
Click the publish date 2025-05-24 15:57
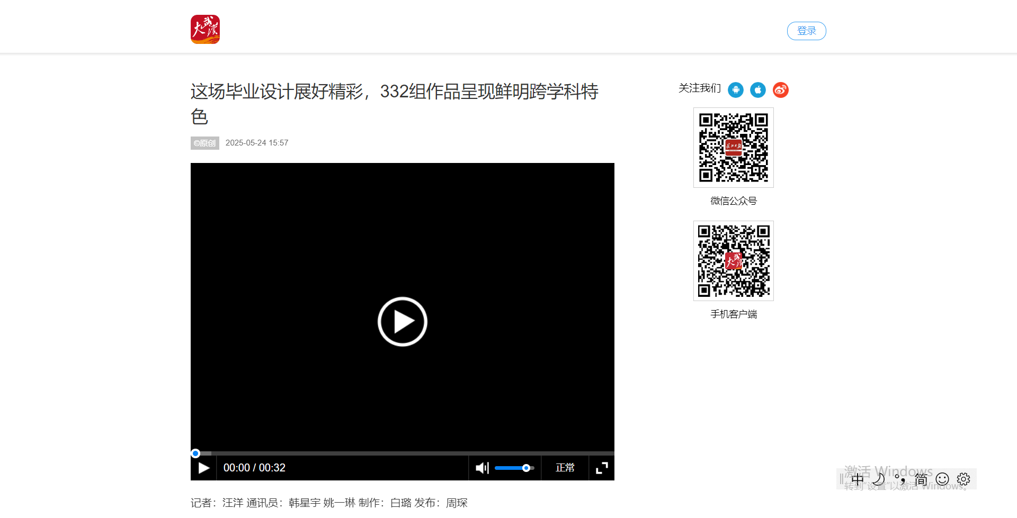pos(257,143)
